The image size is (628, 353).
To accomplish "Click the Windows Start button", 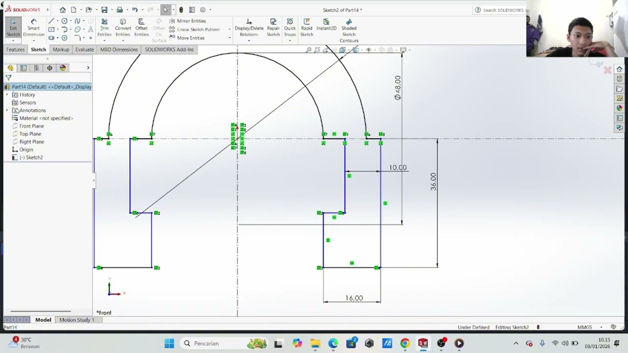I will (169, 343).
